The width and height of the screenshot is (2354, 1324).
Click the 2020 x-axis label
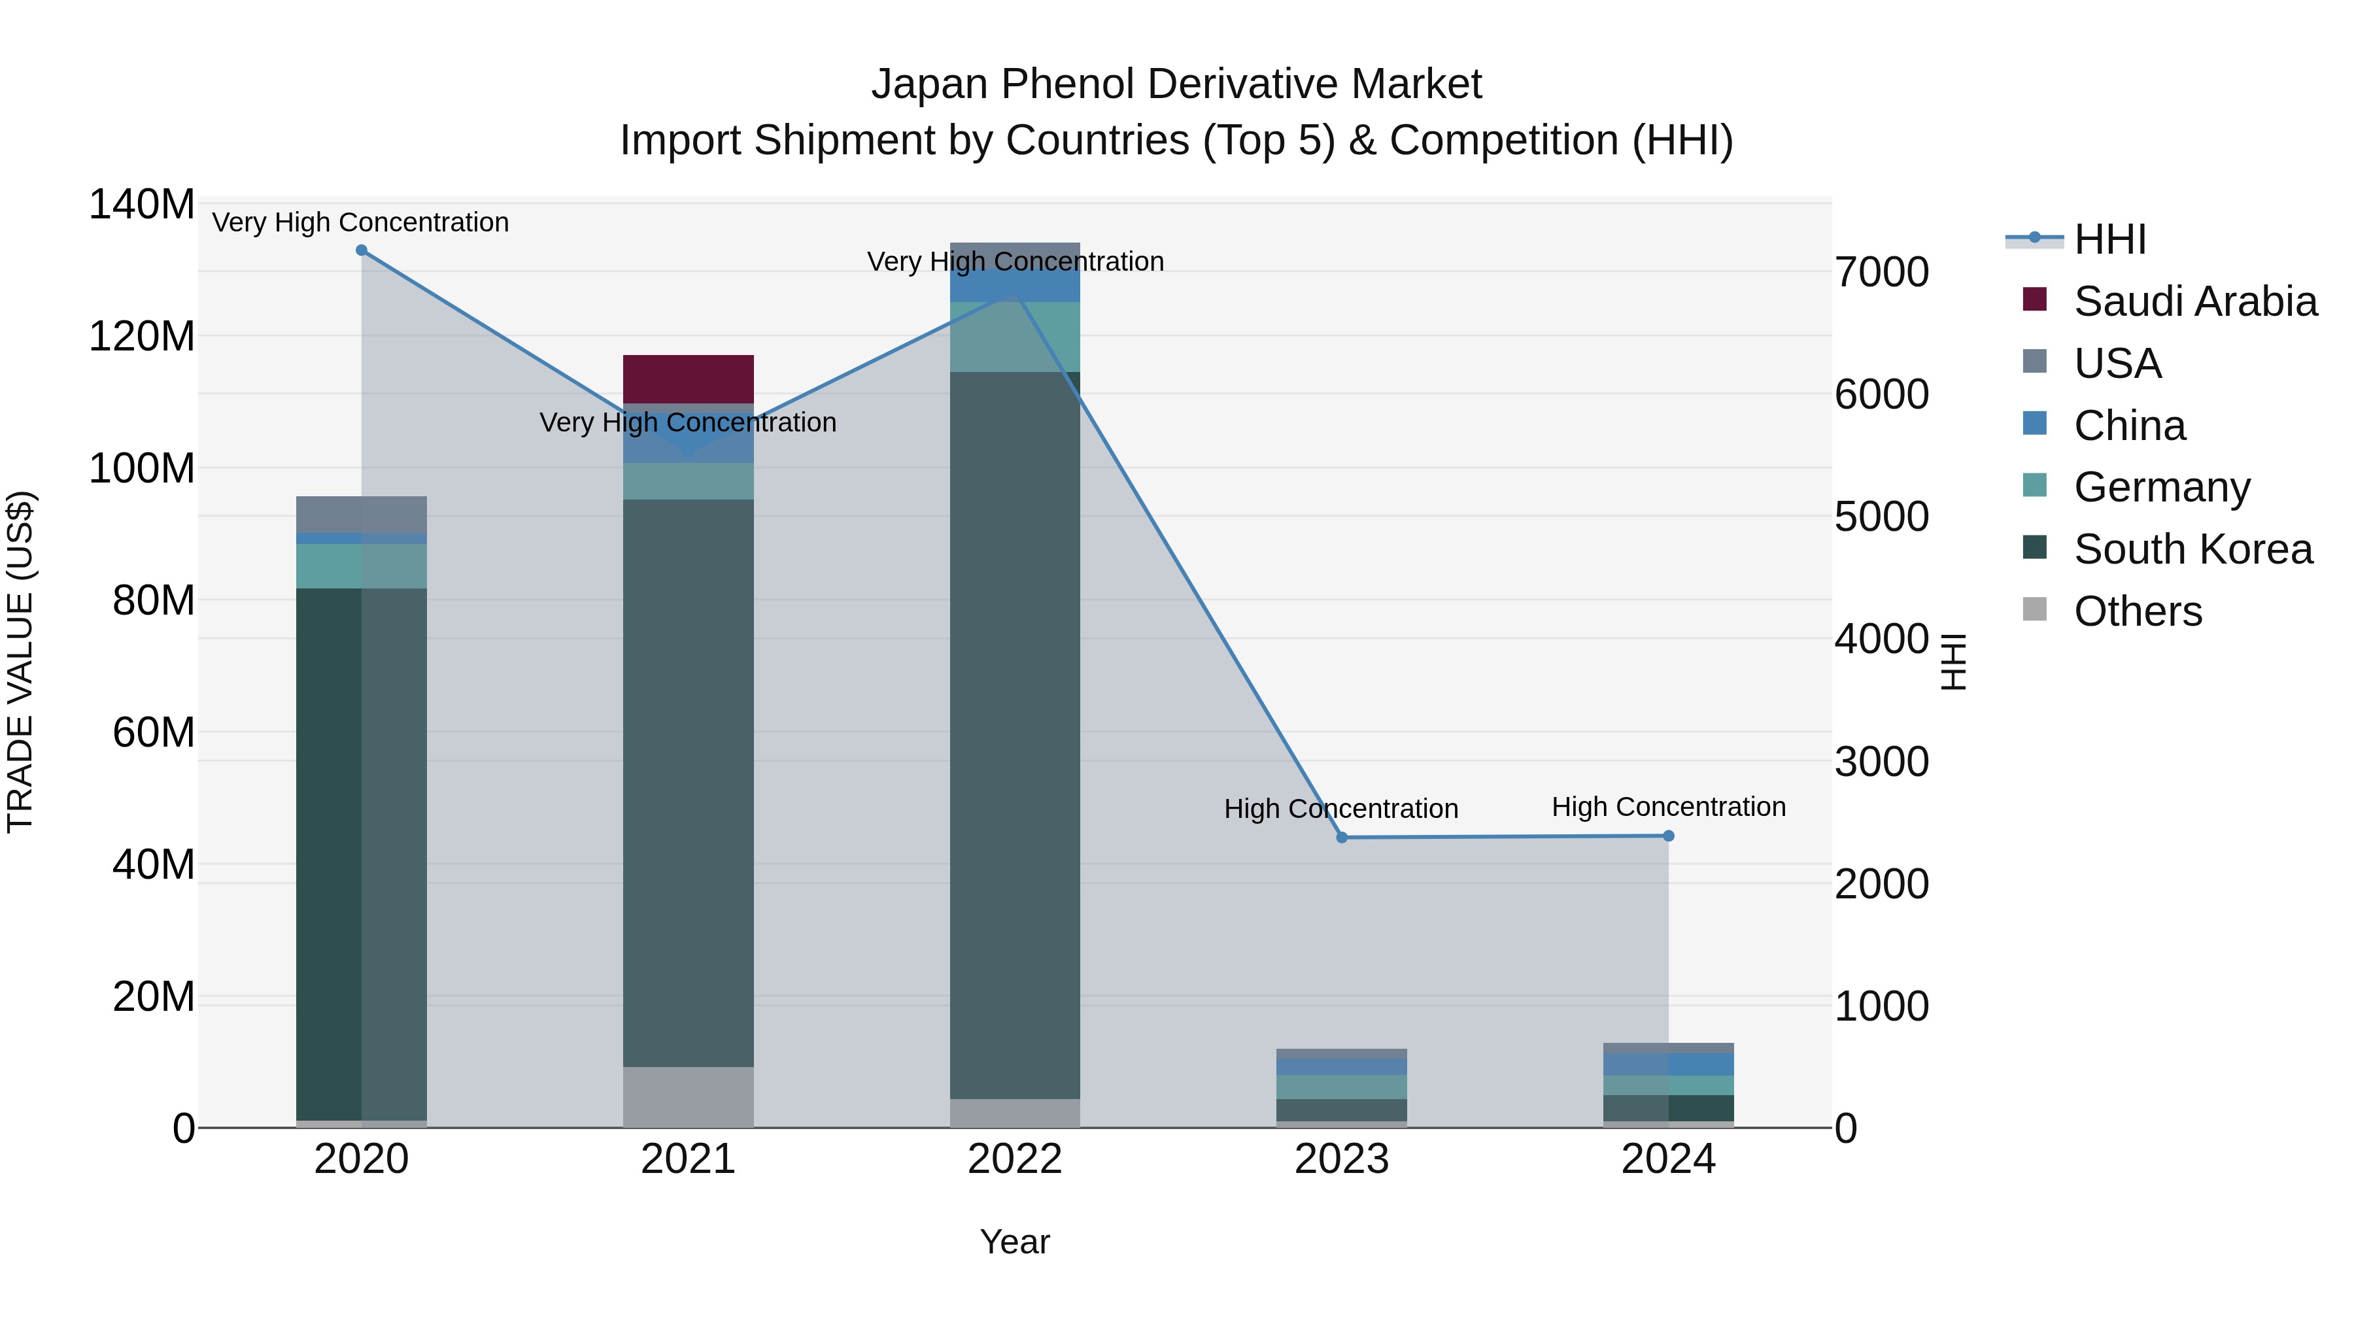click(x=361, y=1159)
